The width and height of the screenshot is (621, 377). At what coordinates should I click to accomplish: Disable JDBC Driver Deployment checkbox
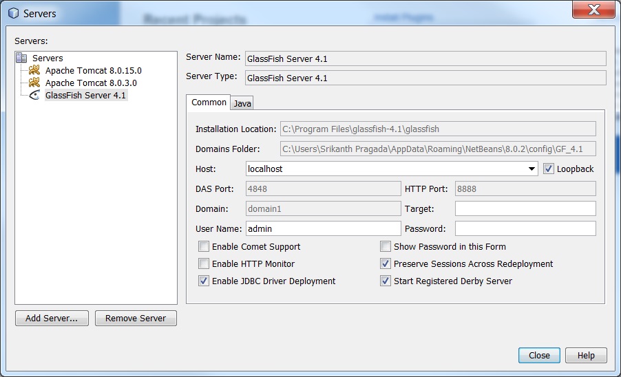(x=204, y=281)
